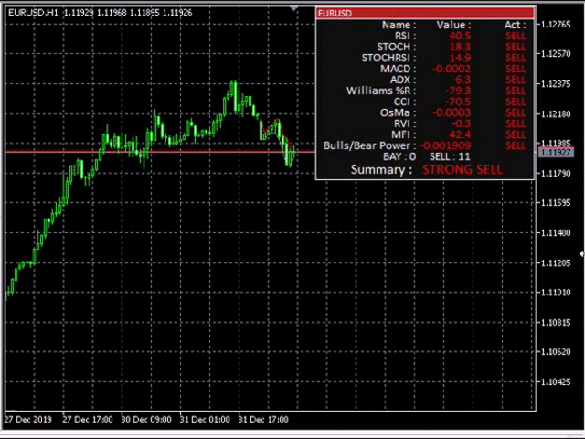Click the 1.12570 price axis label
The height and width of the screenshot is (439, 585).
pos(556,54)
